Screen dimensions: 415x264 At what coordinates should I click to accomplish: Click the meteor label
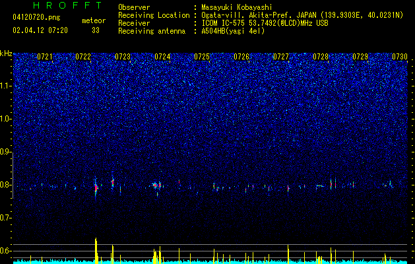tap(94, 20)
